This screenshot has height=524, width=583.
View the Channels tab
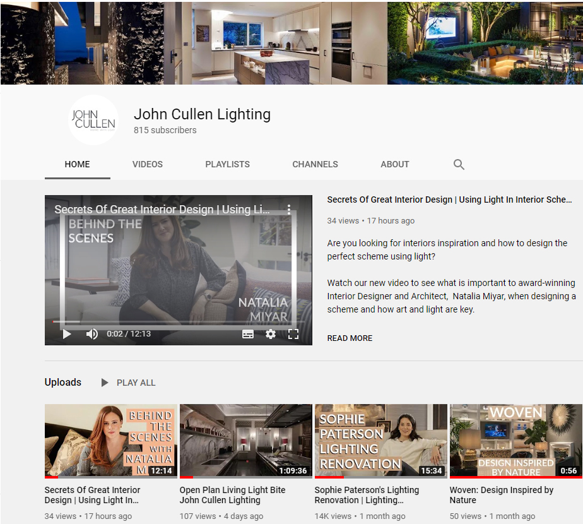pos(315,164)
